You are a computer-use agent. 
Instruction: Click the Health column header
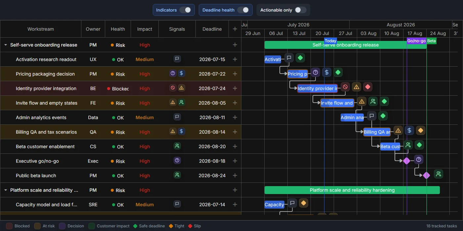[x=118, y=29]
